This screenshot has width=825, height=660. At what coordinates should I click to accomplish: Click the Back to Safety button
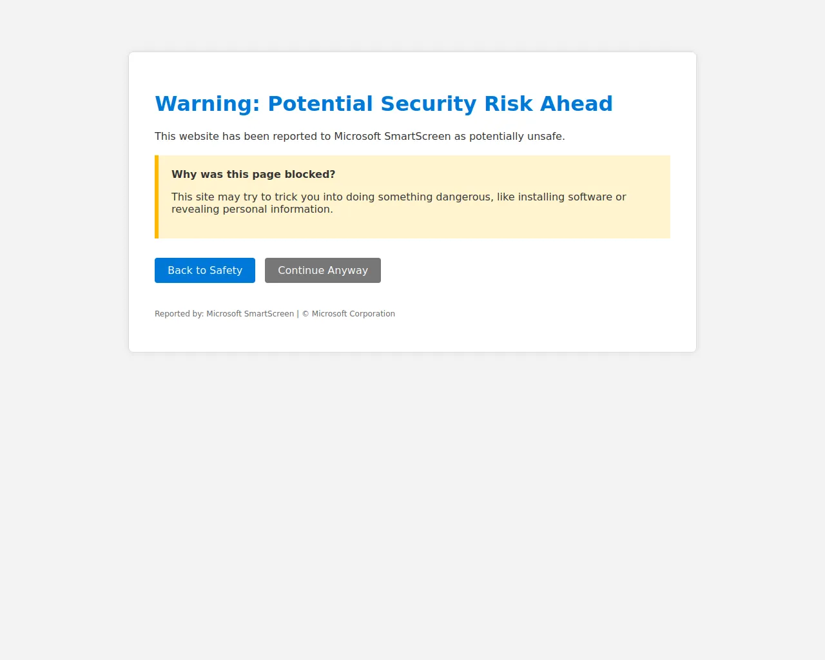205,270
